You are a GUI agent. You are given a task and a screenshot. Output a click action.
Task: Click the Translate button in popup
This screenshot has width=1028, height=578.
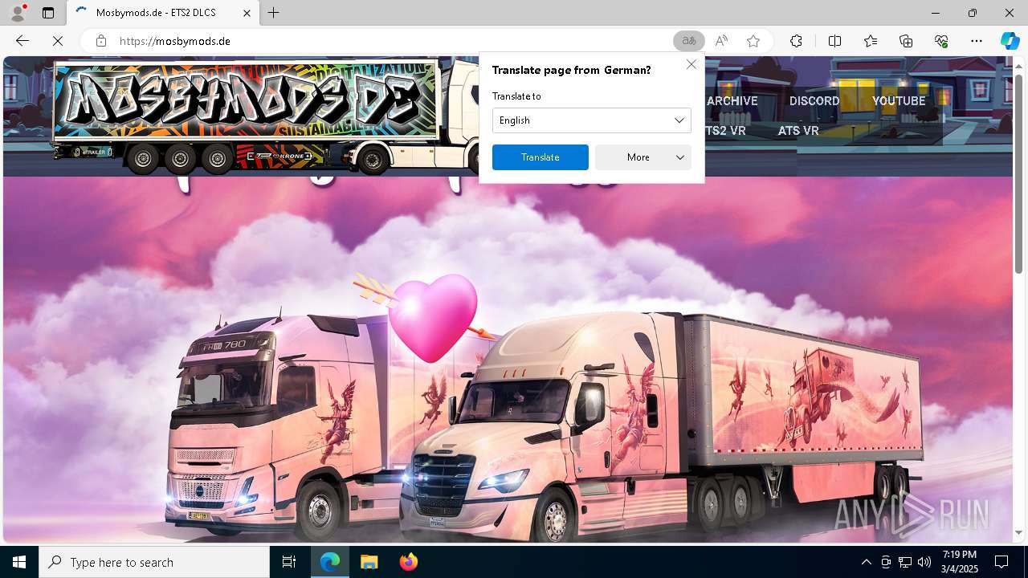[x=540, y=157]
